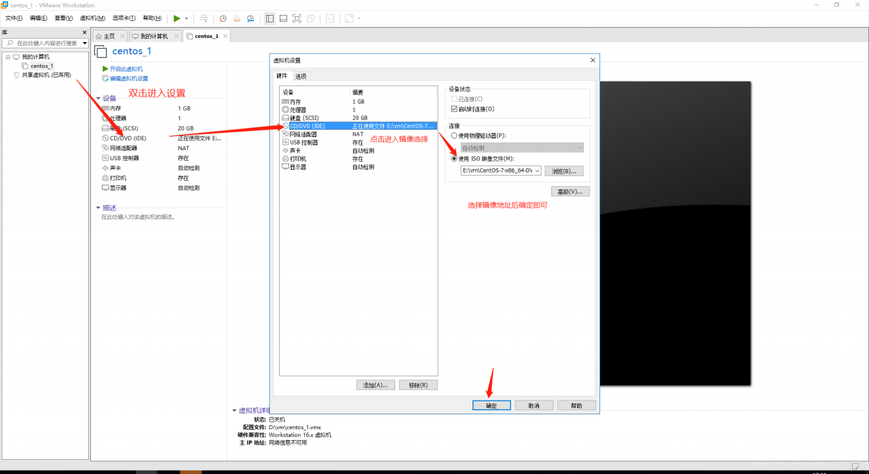Open the stretch display dropdown arrow in toolbar

[358, 18]
